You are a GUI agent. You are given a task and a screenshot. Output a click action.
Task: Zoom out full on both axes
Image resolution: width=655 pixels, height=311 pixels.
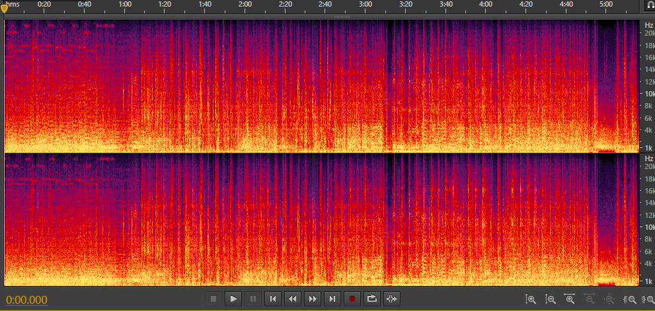(609, 299)
